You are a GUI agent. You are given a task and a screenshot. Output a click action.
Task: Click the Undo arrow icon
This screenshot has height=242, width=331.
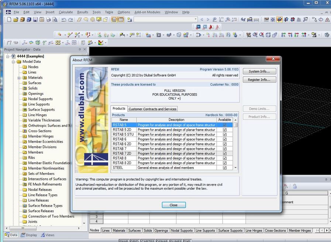[x=64, y=20]
